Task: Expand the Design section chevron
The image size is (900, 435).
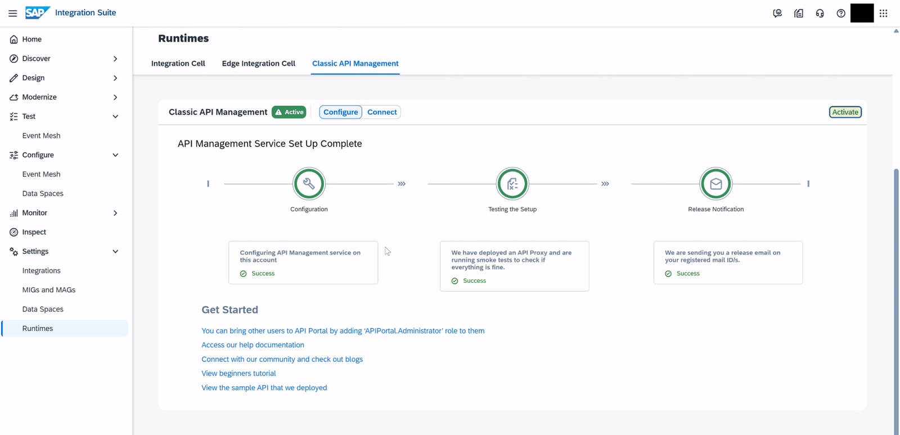Action: coord(115,78)
